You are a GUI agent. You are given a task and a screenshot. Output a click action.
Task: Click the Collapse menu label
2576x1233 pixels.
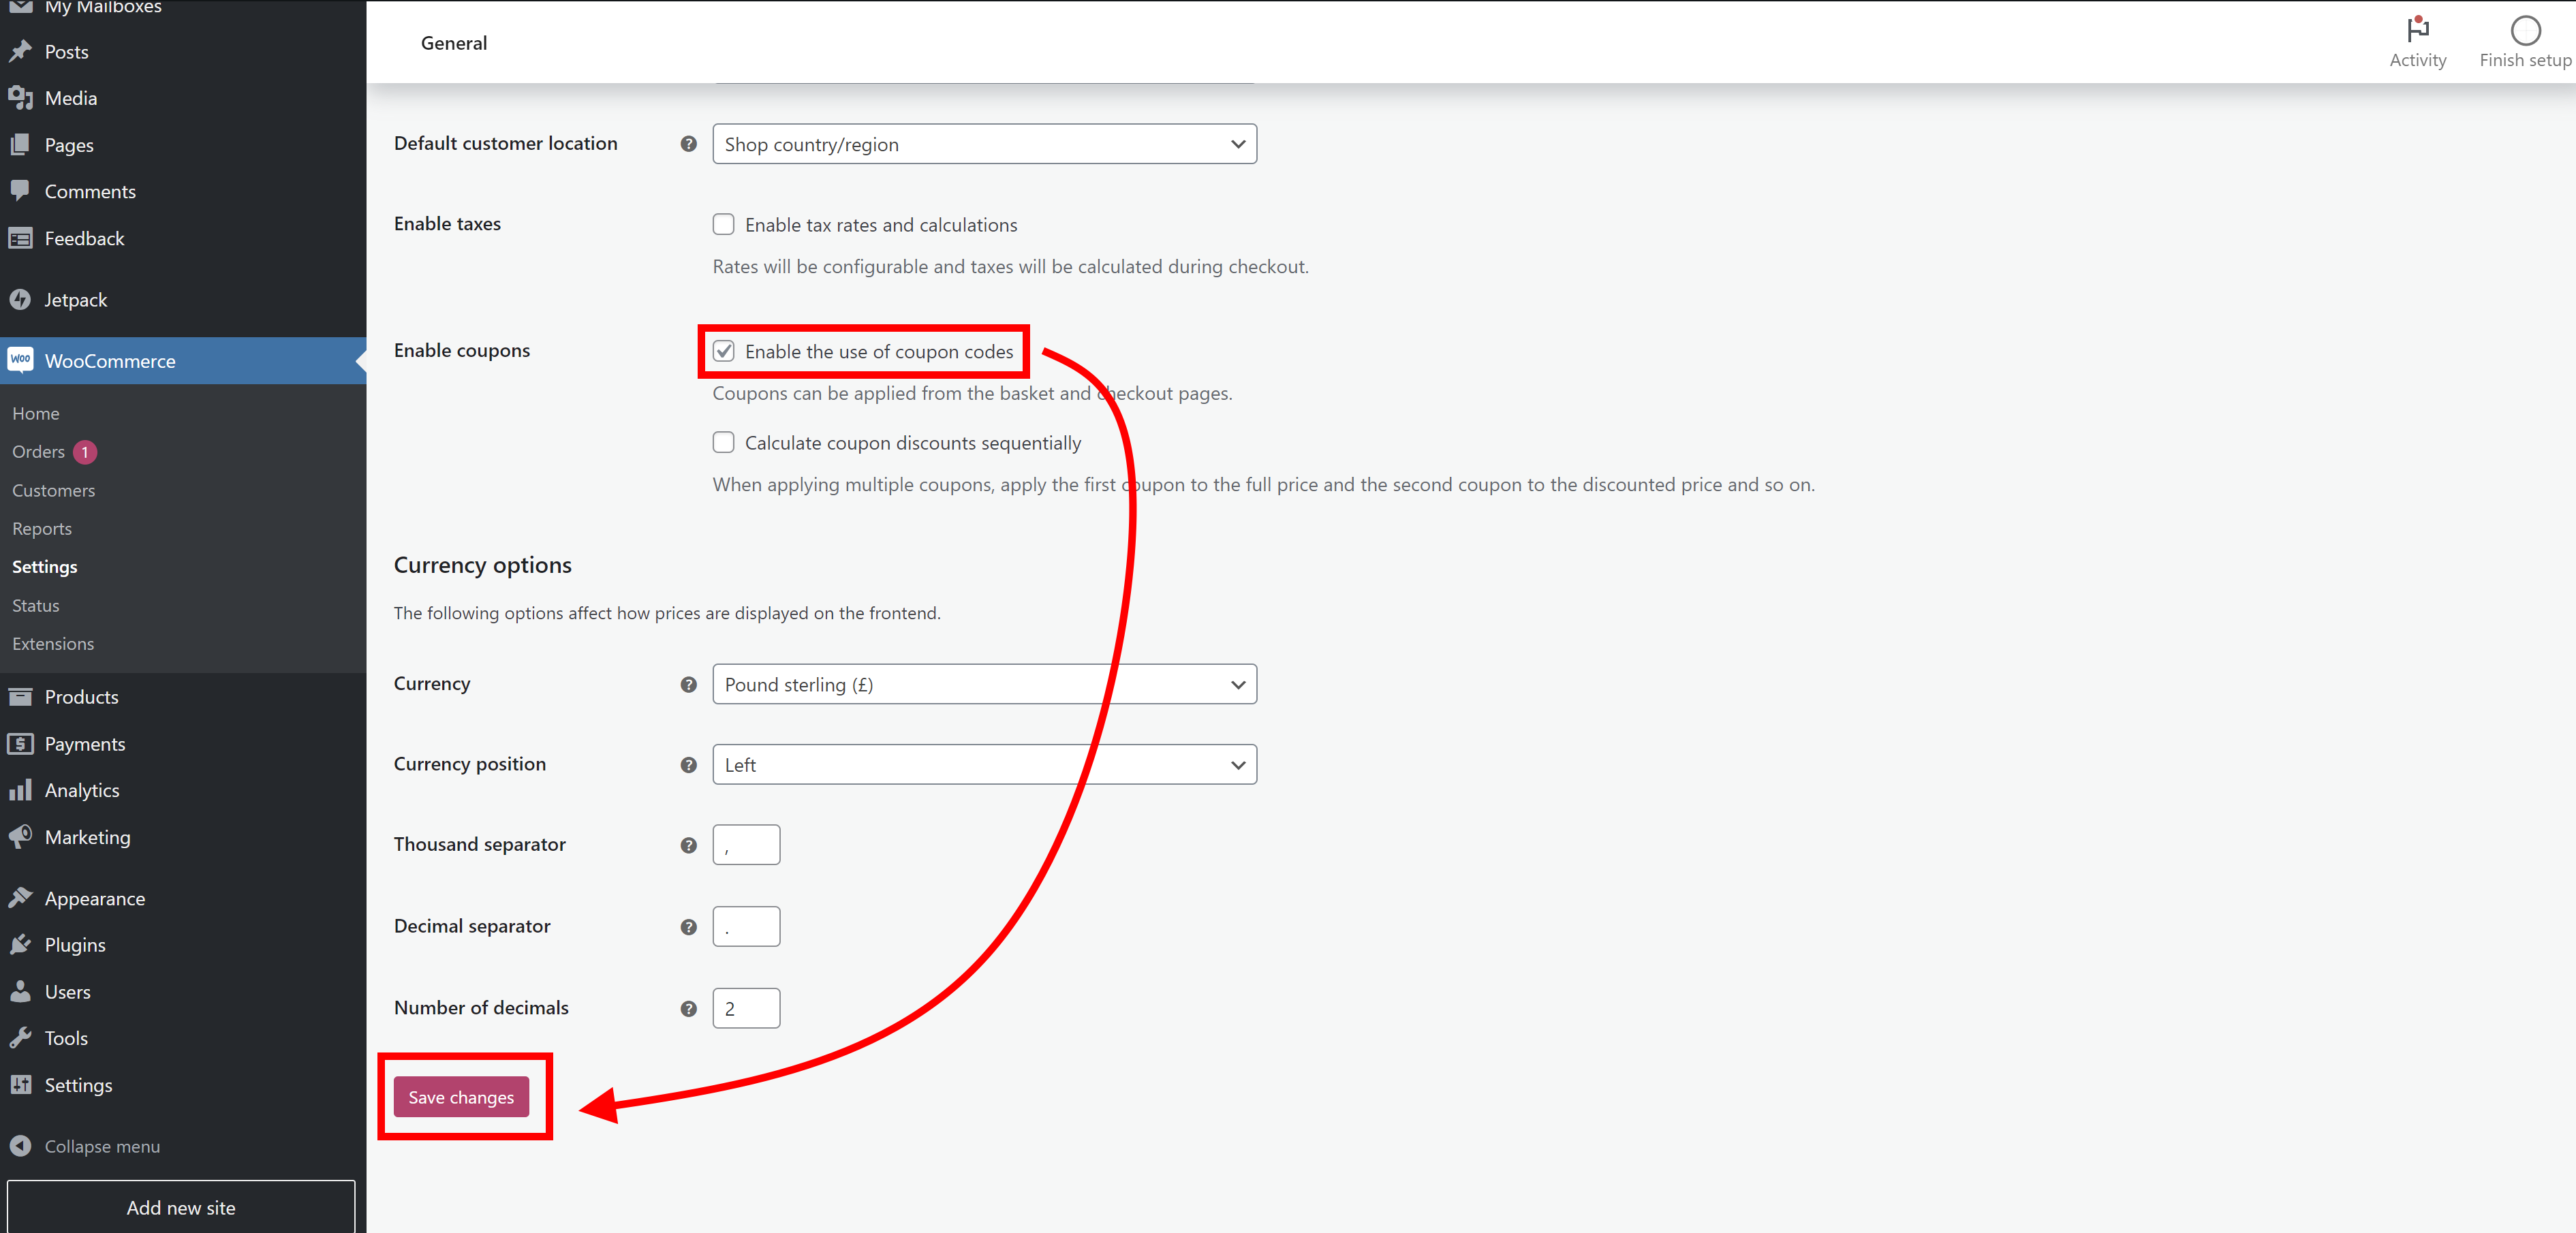(x=102, y=1146)
